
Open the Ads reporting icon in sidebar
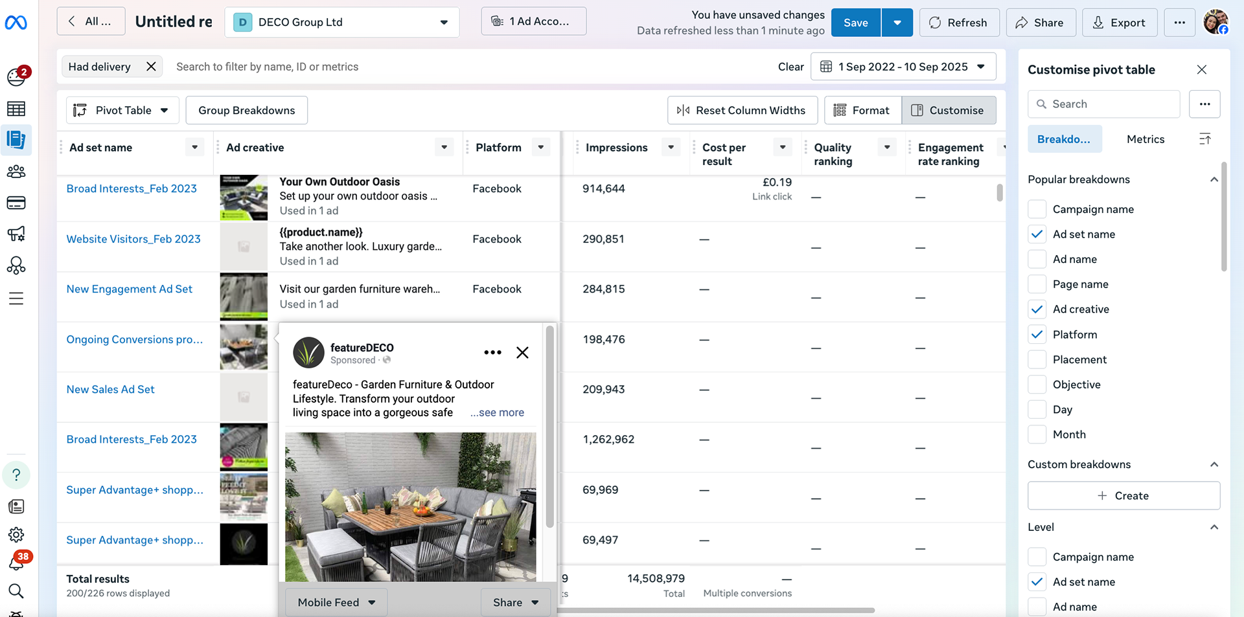point(16,139)
